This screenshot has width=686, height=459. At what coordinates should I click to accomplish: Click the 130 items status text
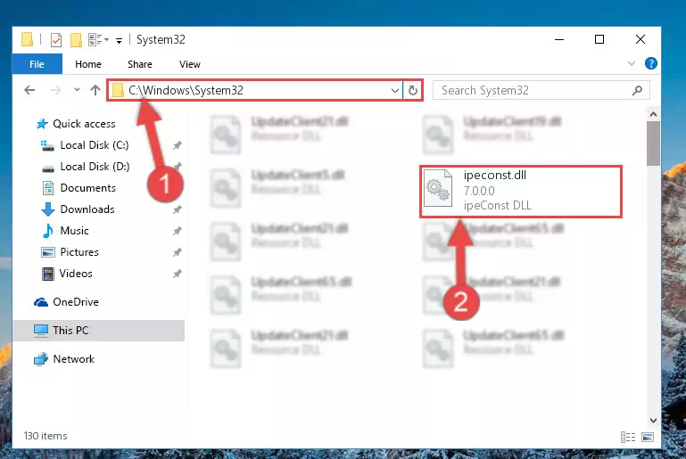click(x=45, y=436)
